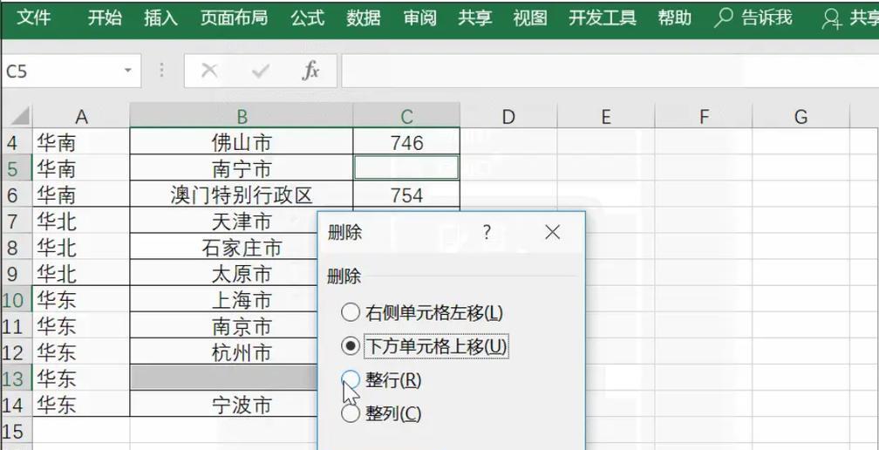Select the 公式 ribbon tab
Viewport: 879px width, 450px height.
click(307, 18)
